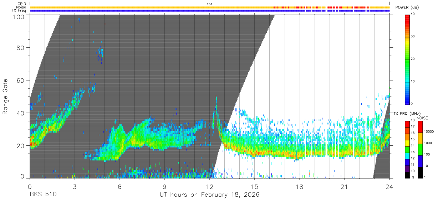Pick the cyan 12 MHz TX FRQ swatch

point(407,156)
